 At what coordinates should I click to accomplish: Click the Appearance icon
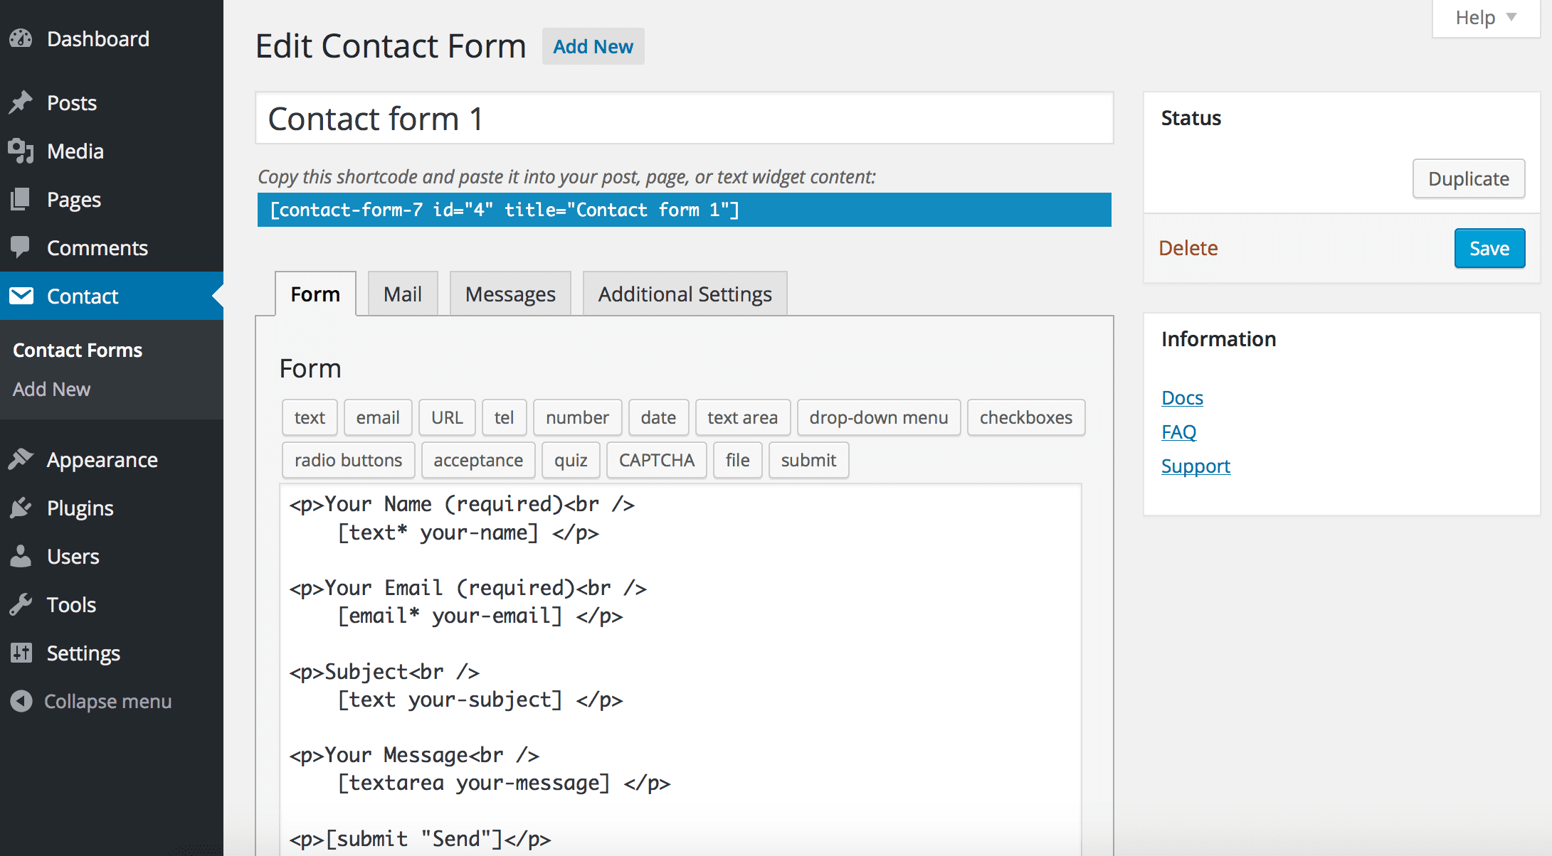click(x=22, y=459)
